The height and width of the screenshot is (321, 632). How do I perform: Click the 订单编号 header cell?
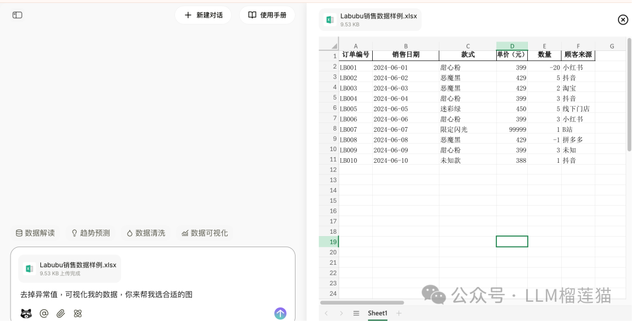[356, 55]
